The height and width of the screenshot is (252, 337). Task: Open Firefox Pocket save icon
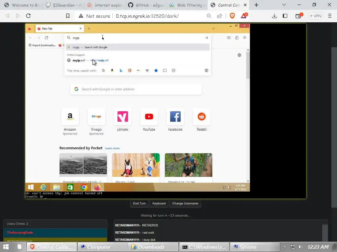coord(229,38)
